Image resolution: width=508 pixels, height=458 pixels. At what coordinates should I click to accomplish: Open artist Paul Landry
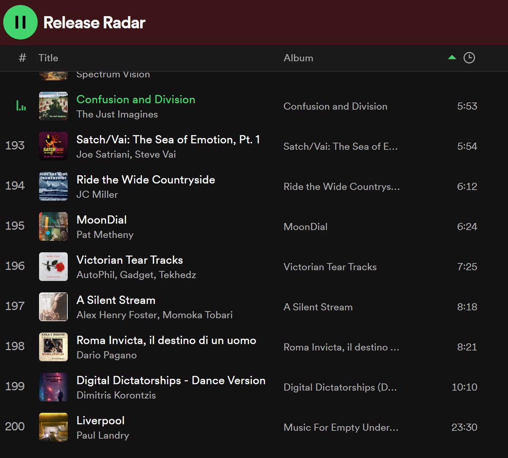point(103,436)
